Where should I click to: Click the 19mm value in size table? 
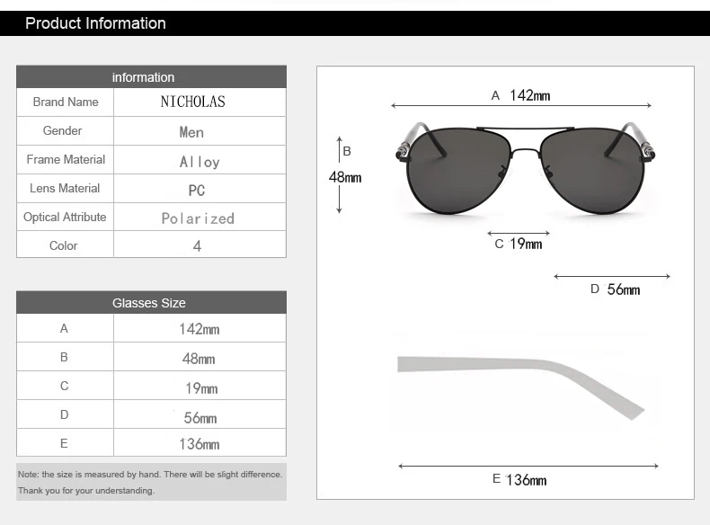coord(201,388)
